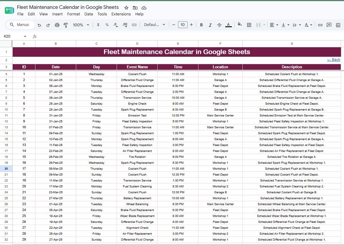Select the Wheel Balancing event cell
Screen dimensions: 344x245
(137, 204)
